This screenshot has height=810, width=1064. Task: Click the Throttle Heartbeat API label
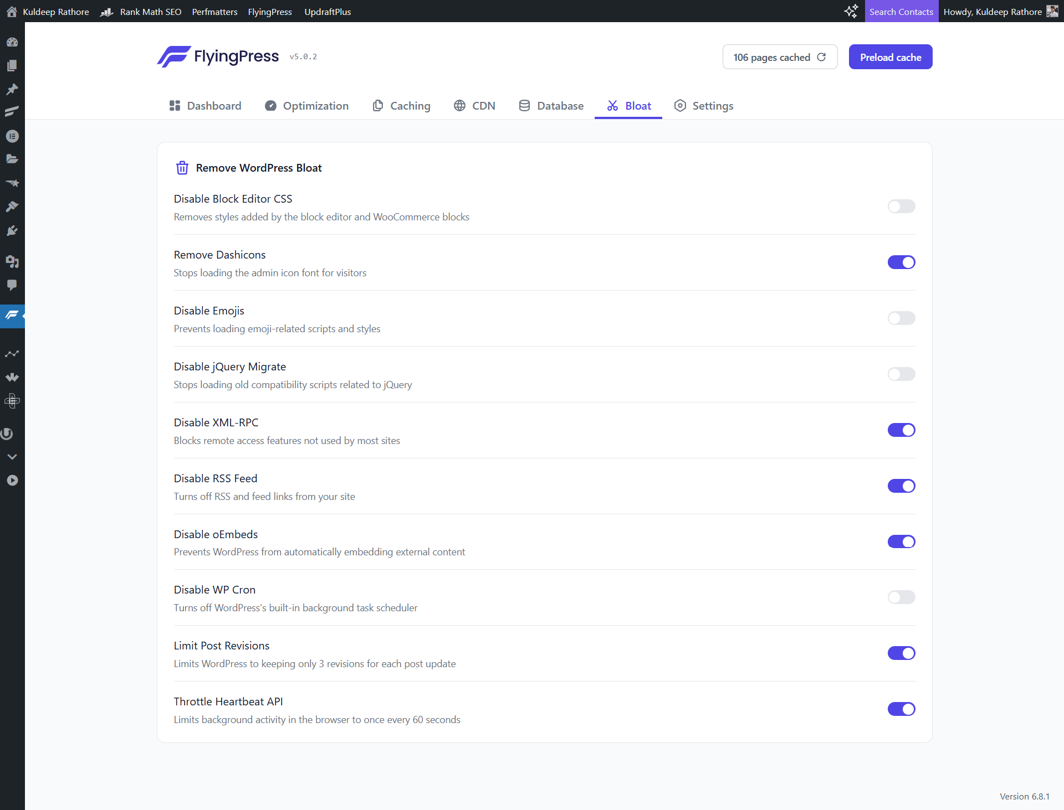228,701
